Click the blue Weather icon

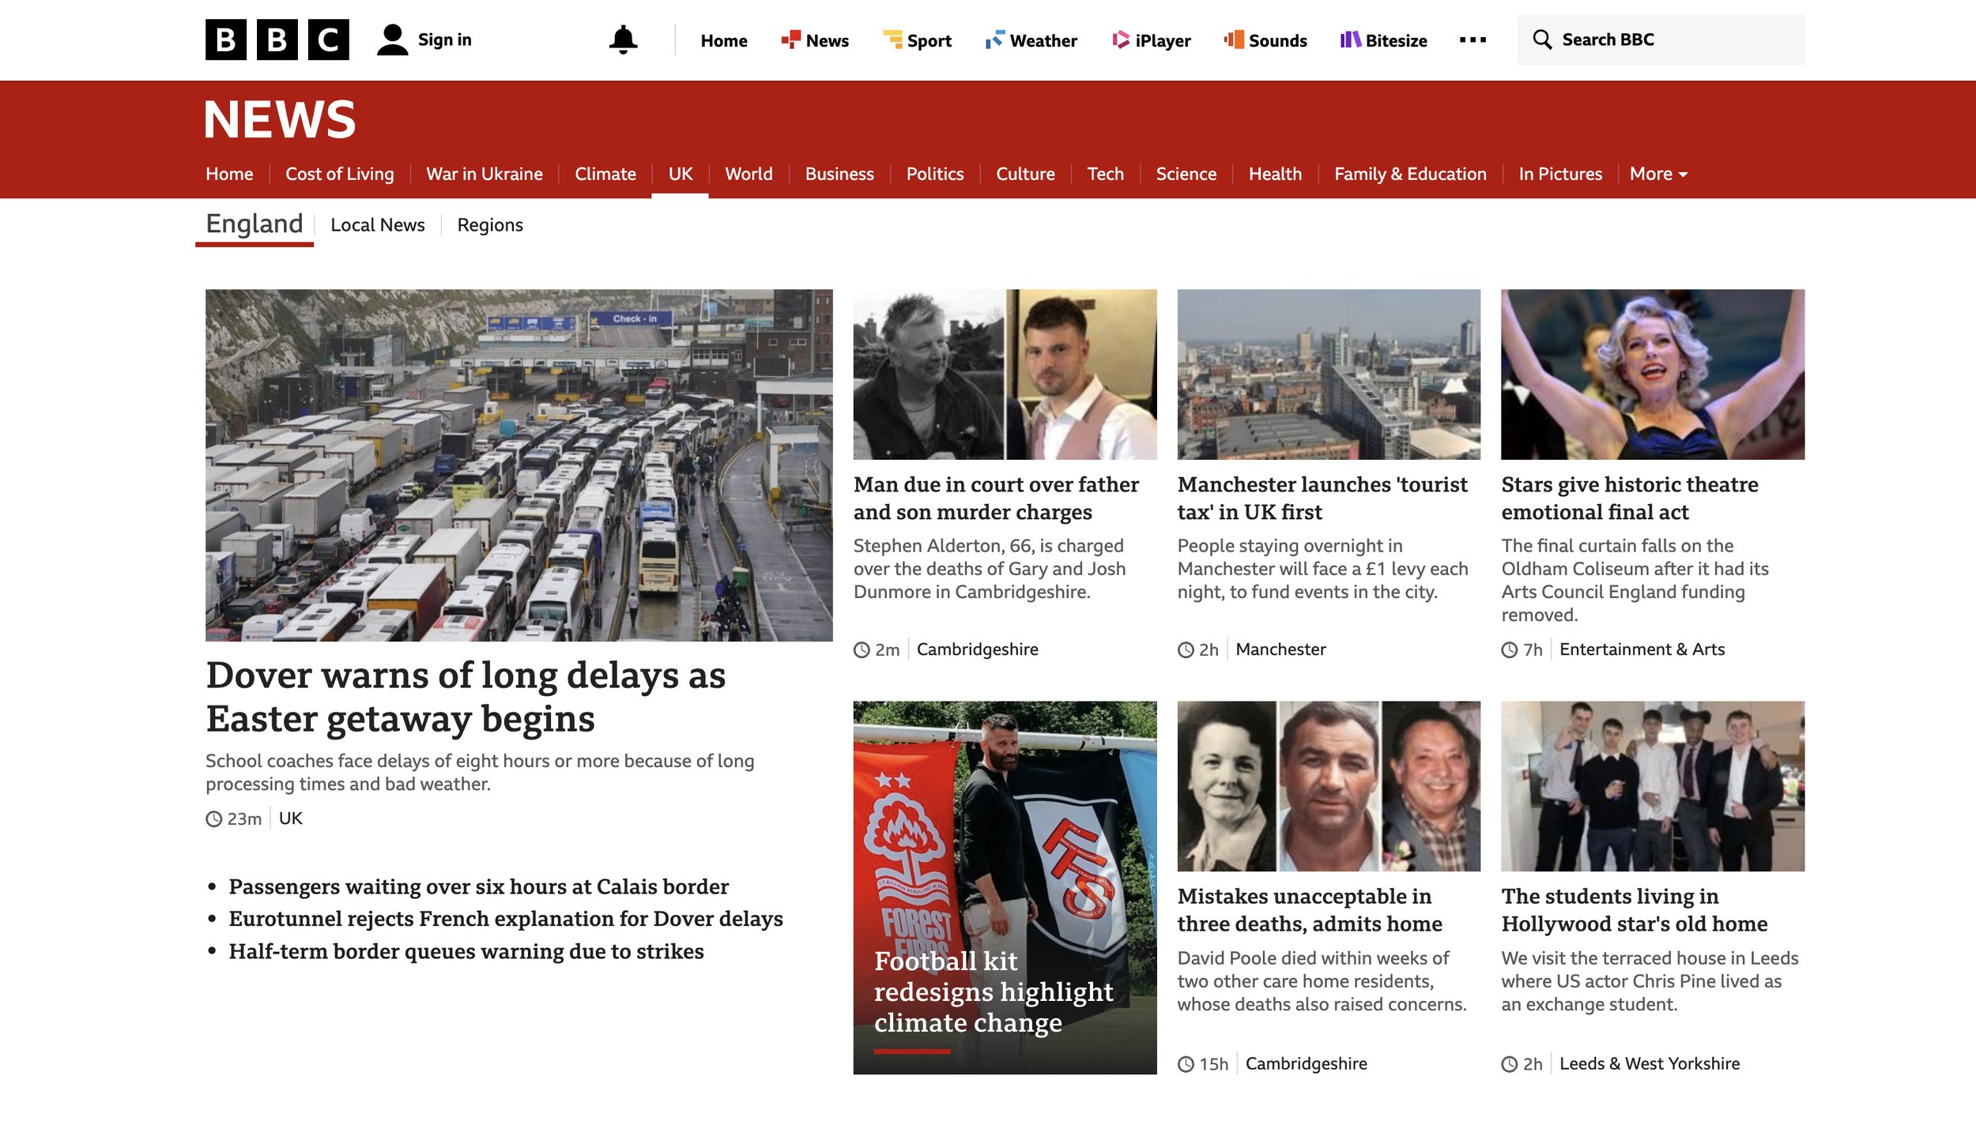[x=994, y=39]
